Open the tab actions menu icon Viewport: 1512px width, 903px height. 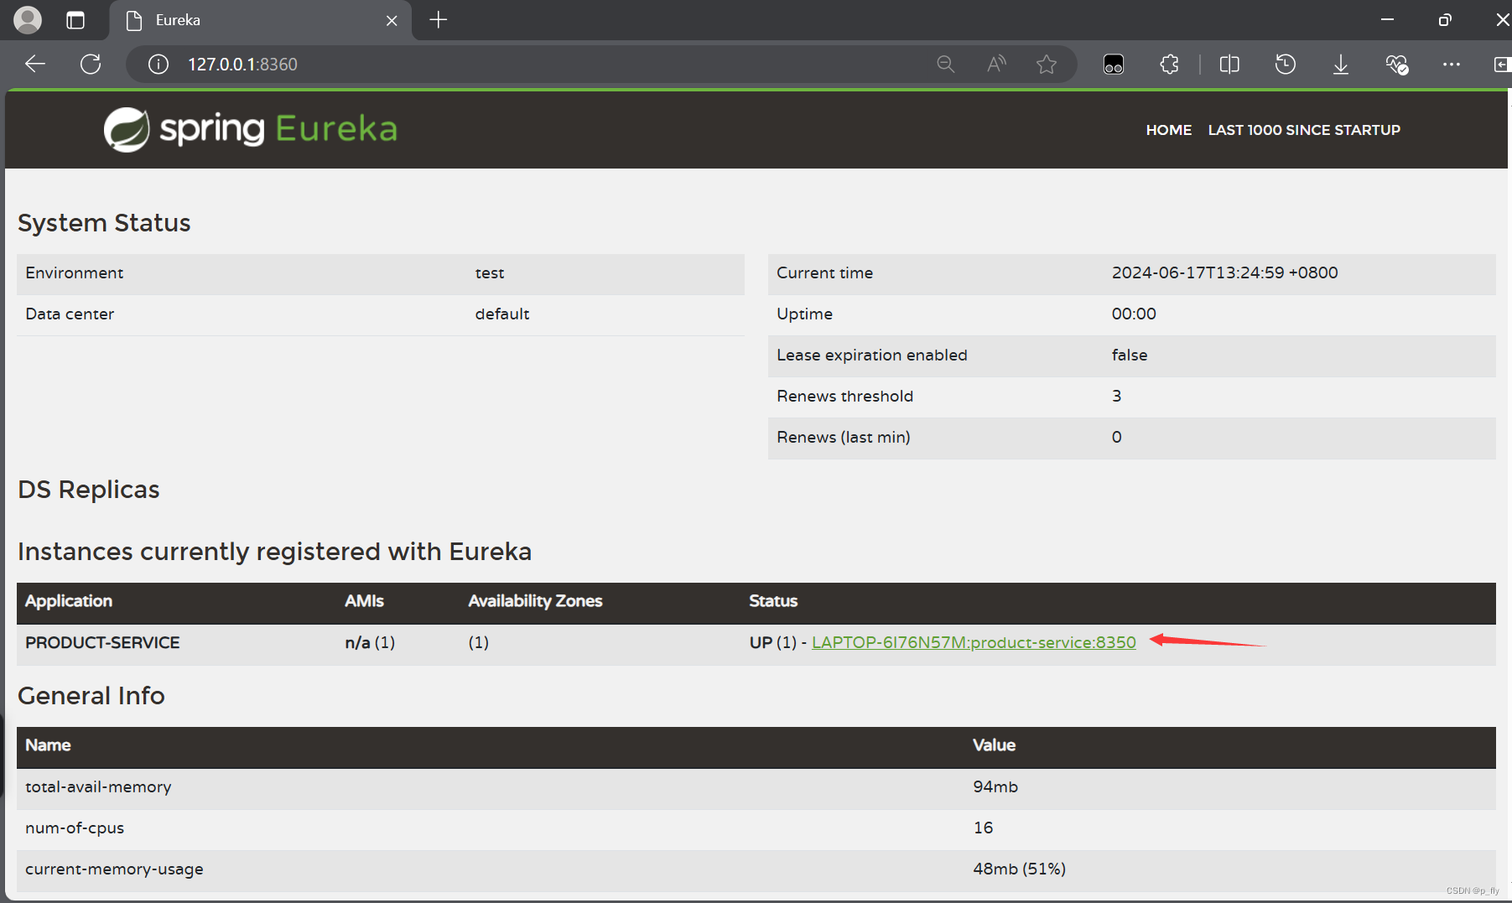[x=75, y=20]
